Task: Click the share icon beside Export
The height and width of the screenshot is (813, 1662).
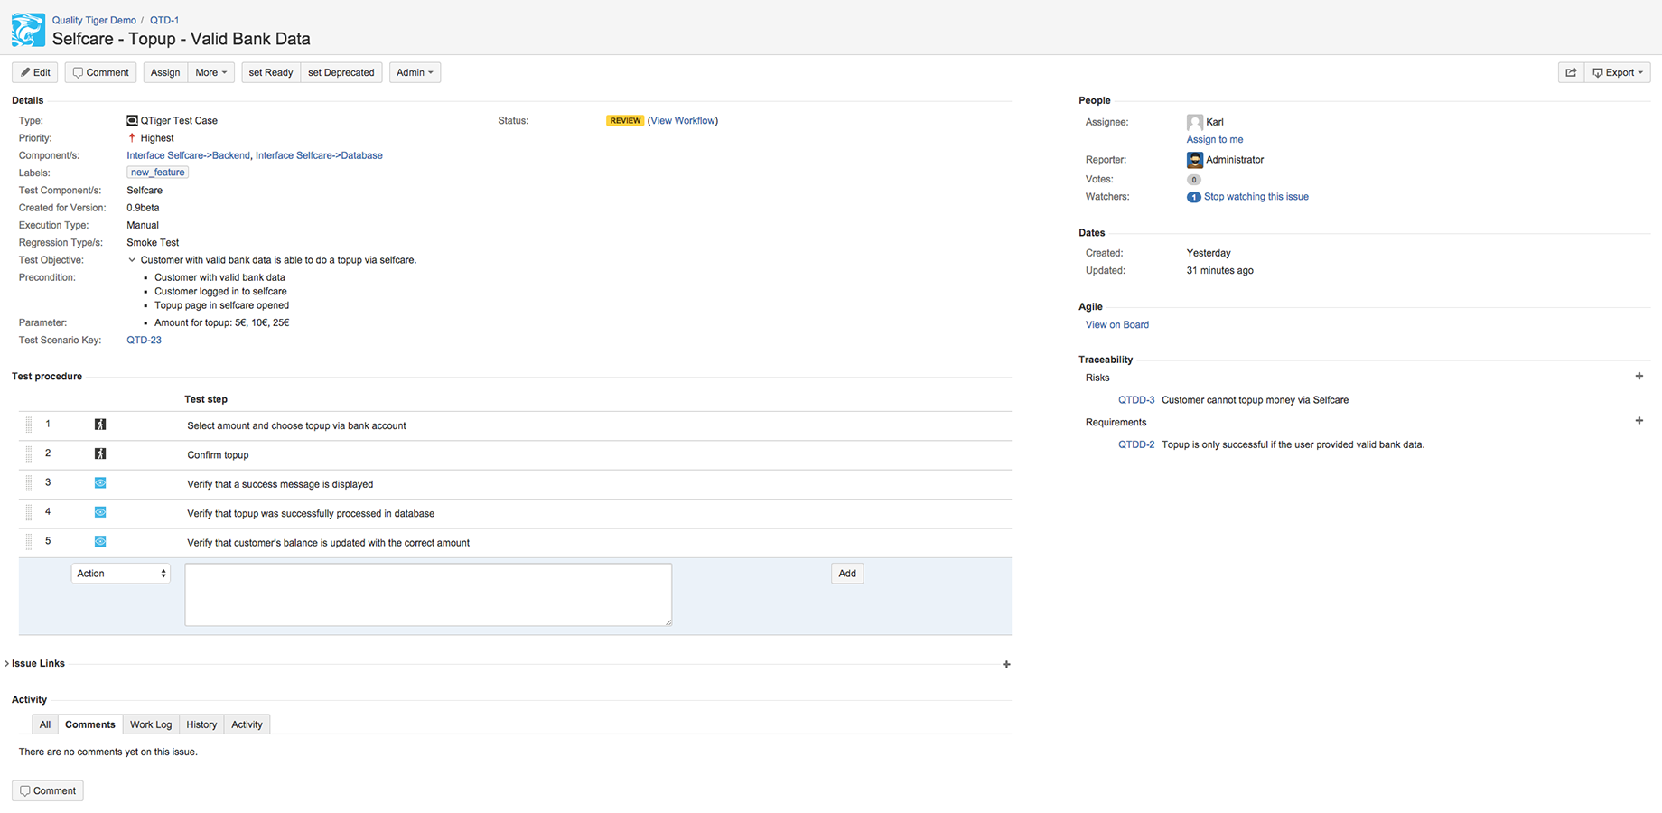Action: 1571,73
